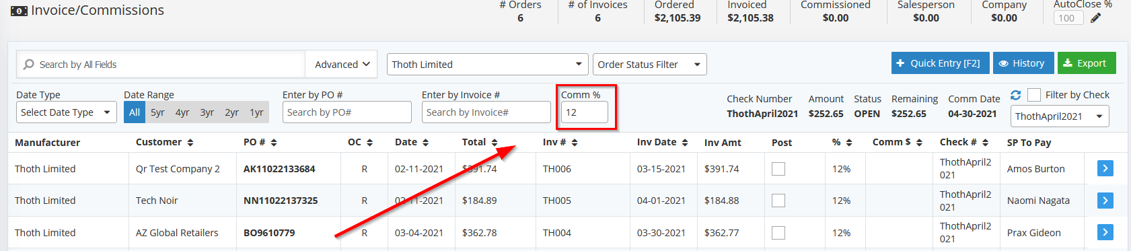
Task: Click the Quick Entry [F2] button
Action: pos(940,63)
